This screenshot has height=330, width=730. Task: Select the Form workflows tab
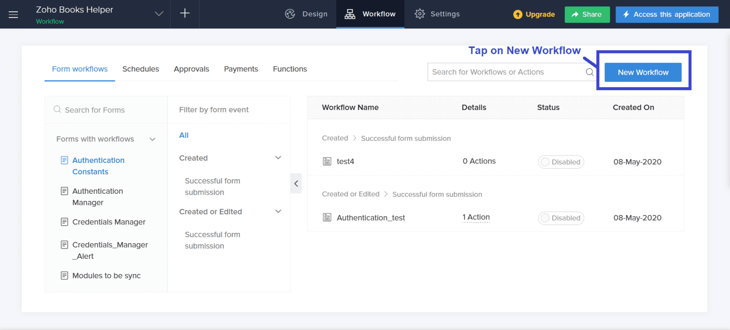pyautogui.click(x=80, y=69)
